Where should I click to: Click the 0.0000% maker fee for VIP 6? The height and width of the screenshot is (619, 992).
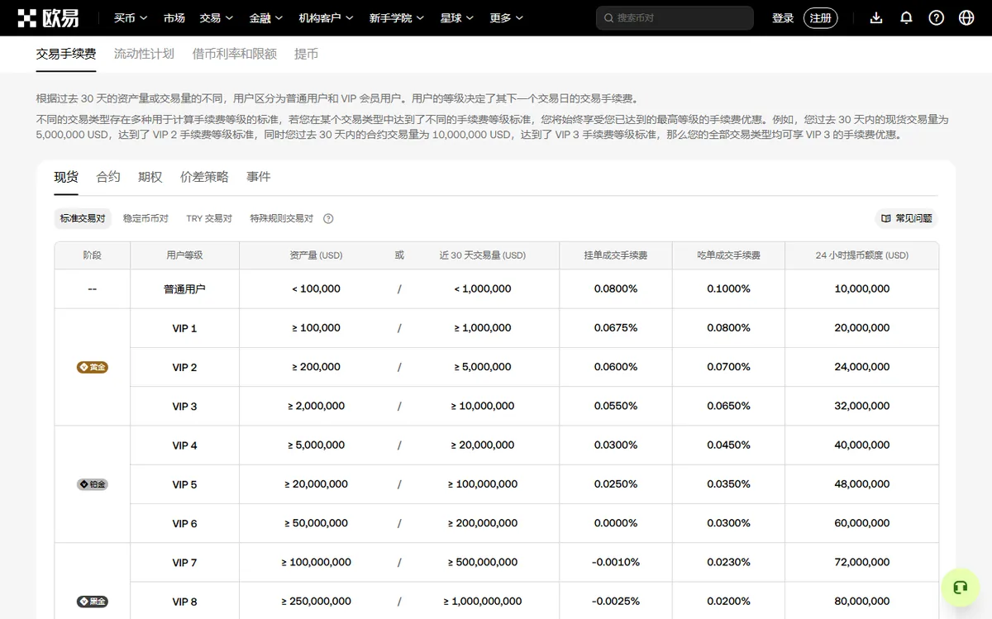click(616, 523)
